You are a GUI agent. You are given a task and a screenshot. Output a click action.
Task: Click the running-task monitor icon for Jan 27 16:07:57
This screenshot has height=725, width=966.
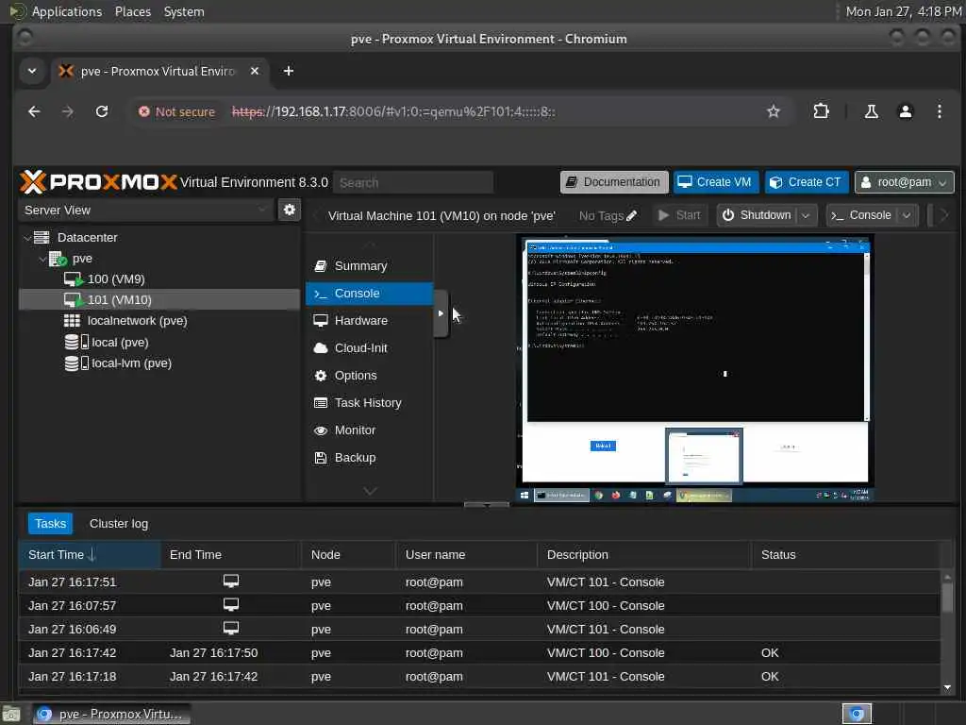[x=231, y=605]
